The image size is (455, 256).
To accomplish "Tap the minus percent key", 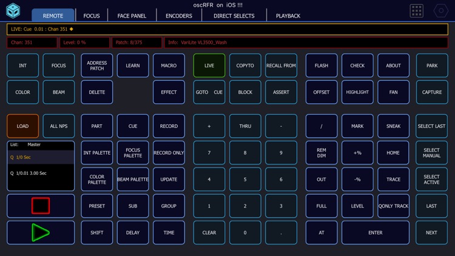I will click(357, 180).
